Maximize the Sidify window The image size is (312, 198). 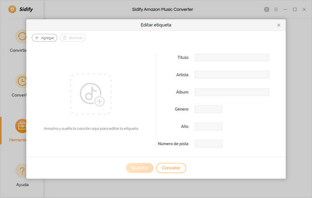pyautogui.click(x=295, y=9)
